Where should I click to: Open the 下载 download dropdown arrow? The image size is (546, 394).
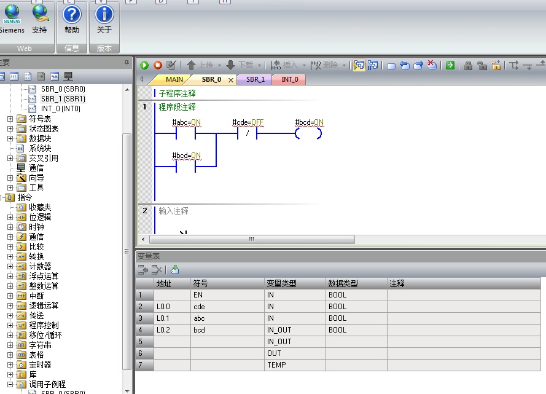pos(259,66)
